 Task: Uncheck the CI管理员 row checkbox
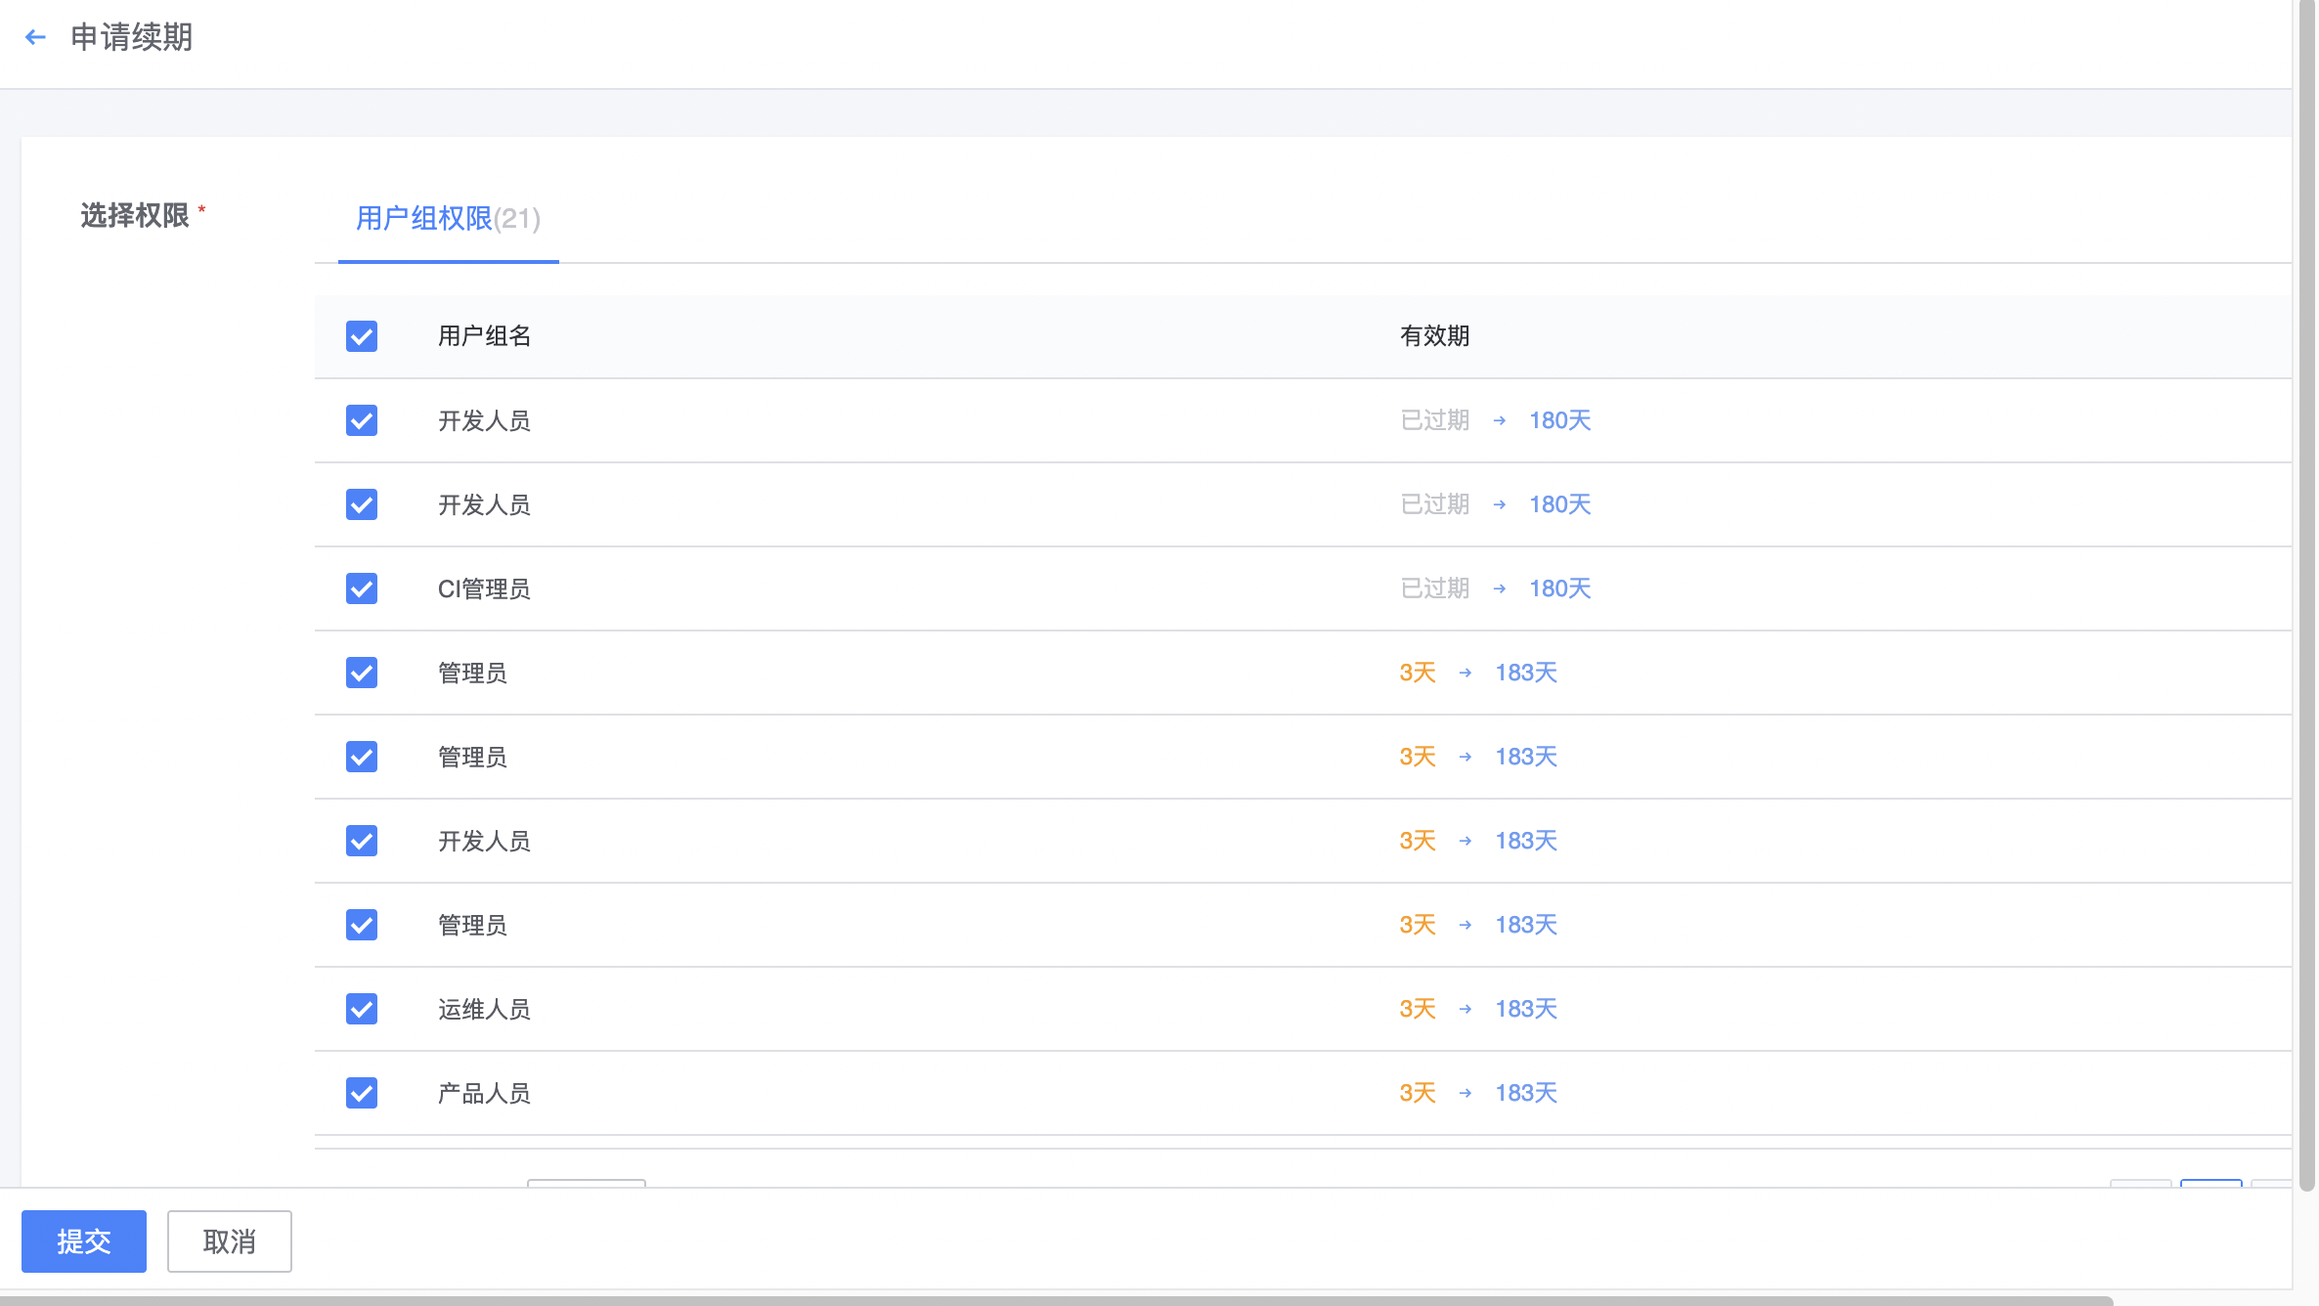(x=362, y=588)
